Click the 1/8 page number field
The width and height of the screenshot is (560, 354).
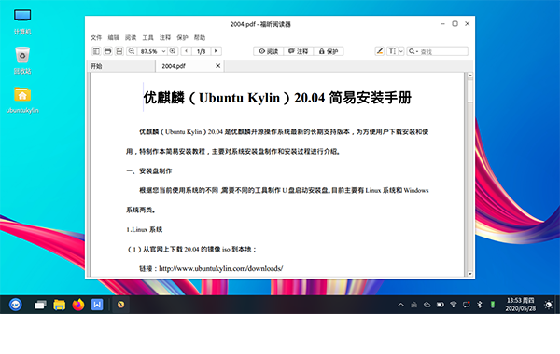[x=201, y=51]
